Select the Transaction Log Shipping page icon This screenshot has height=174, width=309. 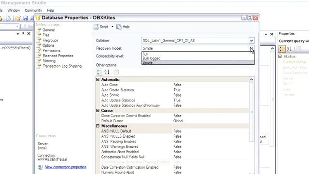tap(39, 66)
